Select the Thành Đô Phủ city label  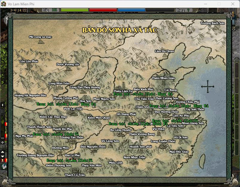click(62, 129)
